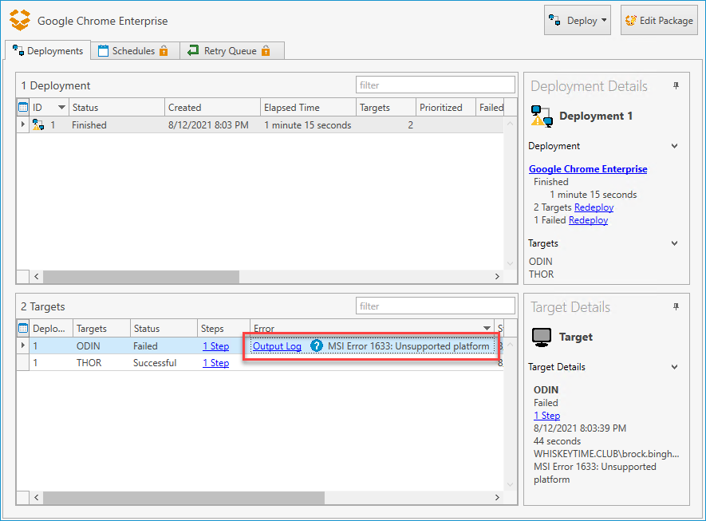Viewport: 706px width, 521px height.
Task: Click THOR in Deployment Details targets list
Action: coord(541,274)
